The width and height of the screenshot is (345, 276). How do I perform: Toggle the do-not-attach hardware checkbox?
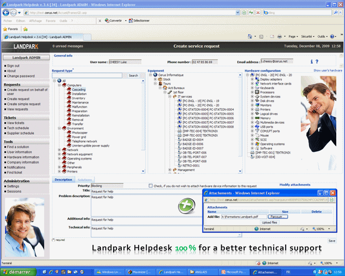(150, 186)
